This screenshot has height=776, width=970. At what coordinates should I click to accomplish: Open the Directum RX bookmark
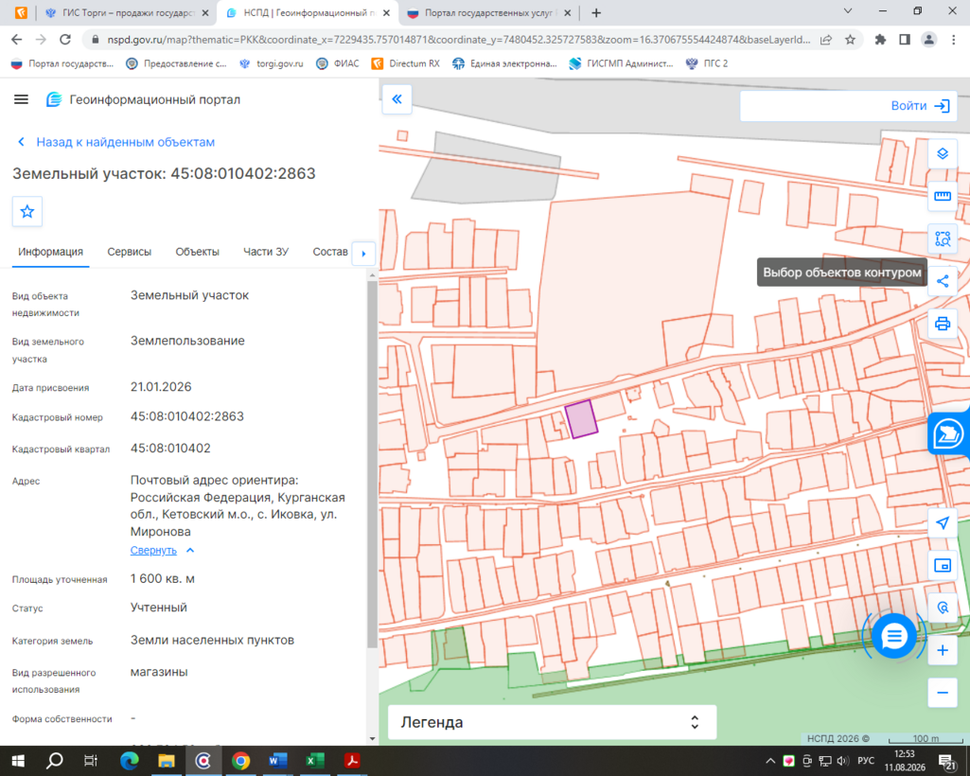405,63
